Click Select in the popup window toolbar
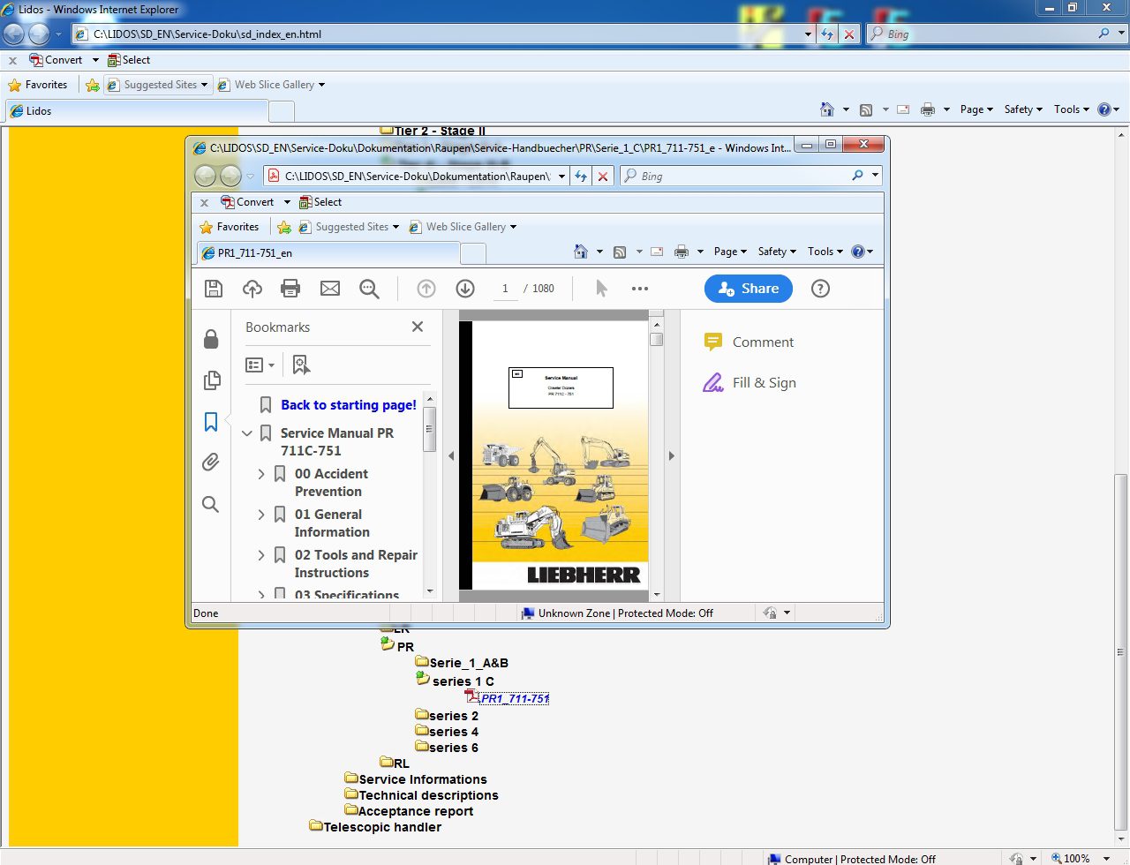Screen dimensions: 1130x865 click(x=320, y=202)
